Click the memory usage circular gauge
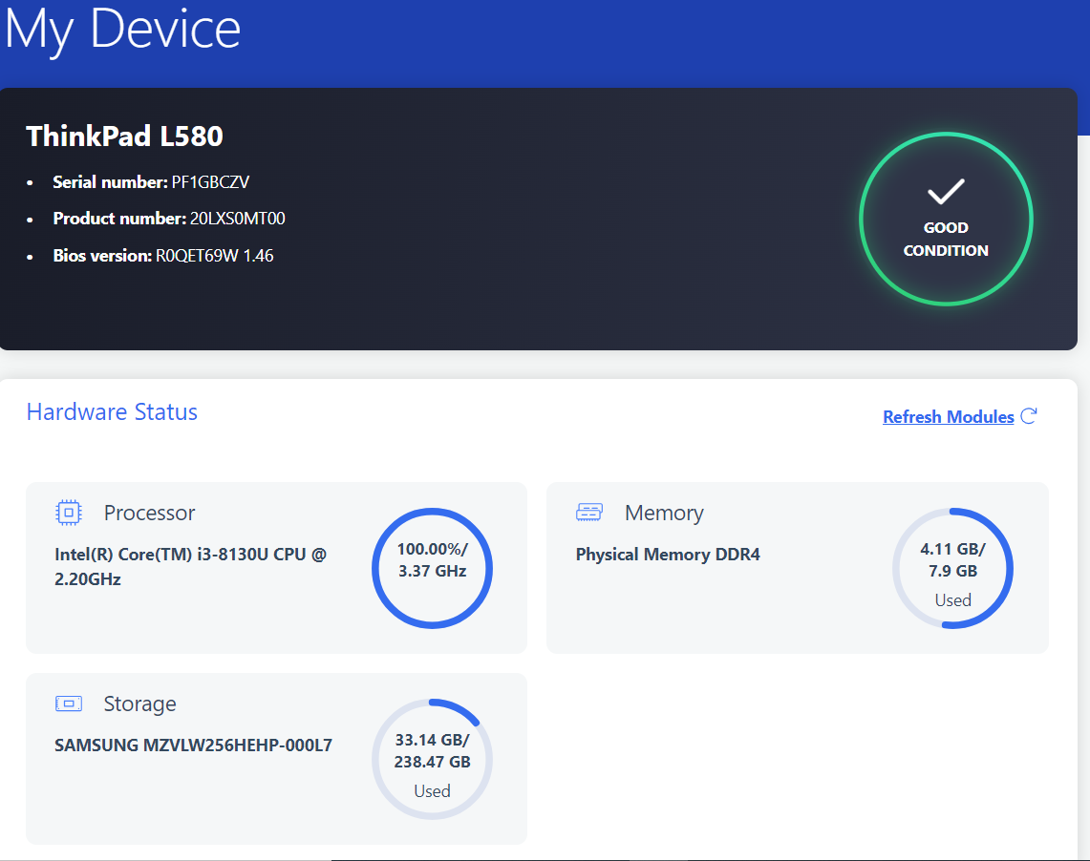This screenshot has width=1090, height=861. (952, 568)
